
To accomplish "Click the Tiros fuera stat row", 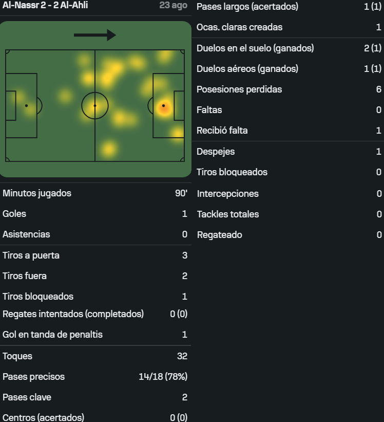I will (95, 276).
